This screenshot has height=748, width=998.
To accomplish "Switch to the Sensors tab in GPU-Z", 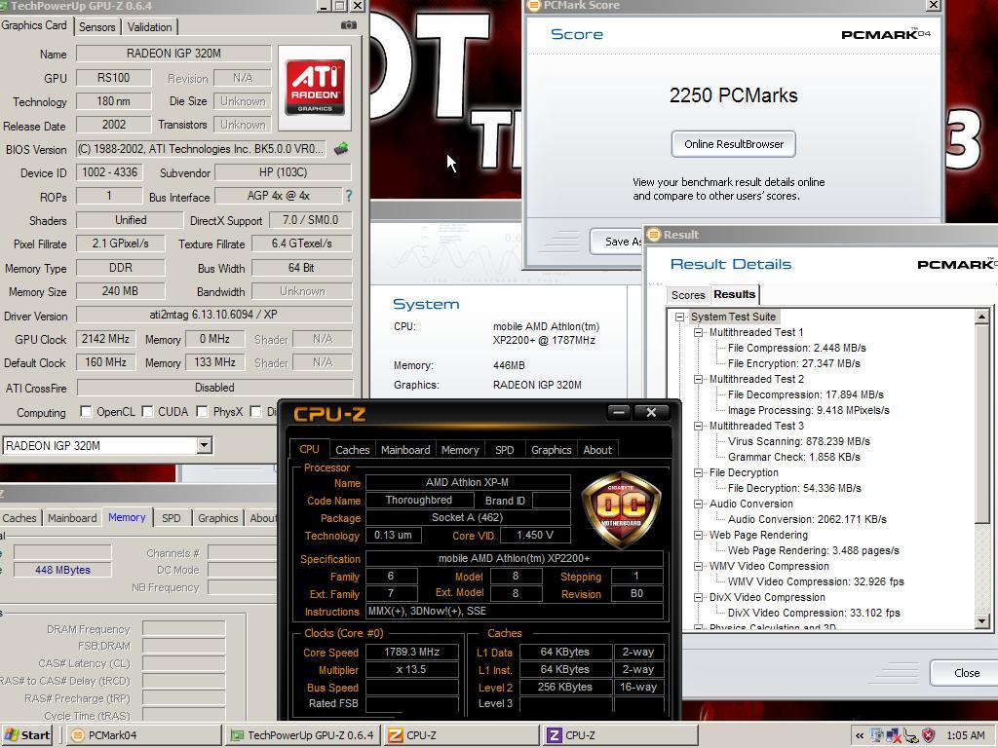I will pyautogui.click(x=97, y=26).
